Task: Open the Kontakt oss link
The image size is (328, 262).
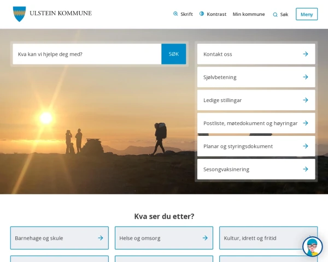Action: pos(256,54)
